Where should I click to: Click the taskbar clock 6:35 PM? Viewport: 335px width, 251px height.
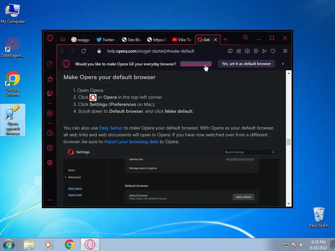point(318,242)
